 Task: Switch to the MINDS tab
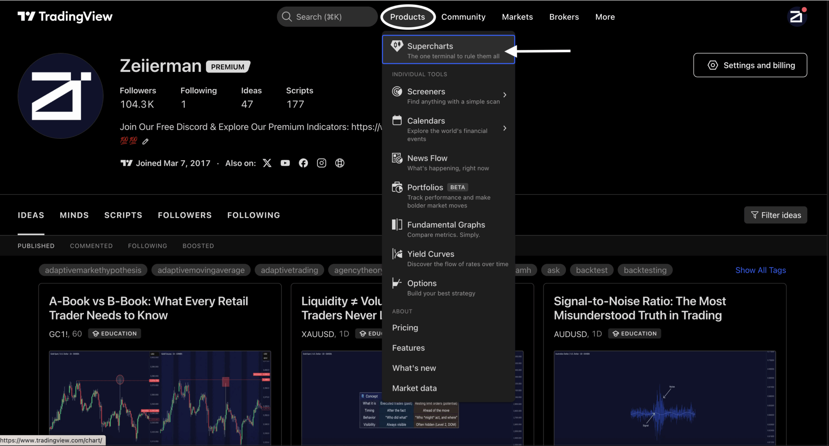(x=74, y=215)
